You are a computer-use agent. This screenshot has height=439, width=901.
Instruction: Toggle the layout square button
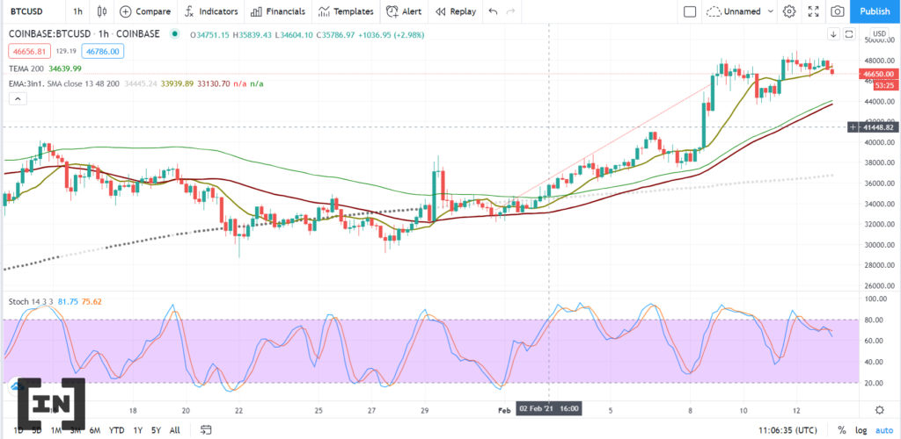690,11
